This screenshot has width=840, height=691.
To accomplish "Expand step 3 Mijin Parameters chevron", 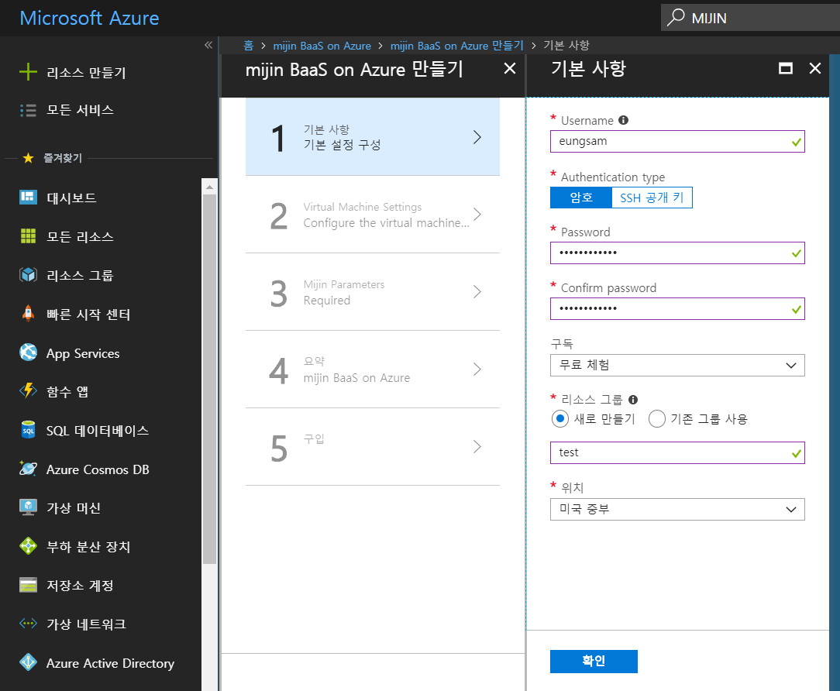I will click(477, 292).
